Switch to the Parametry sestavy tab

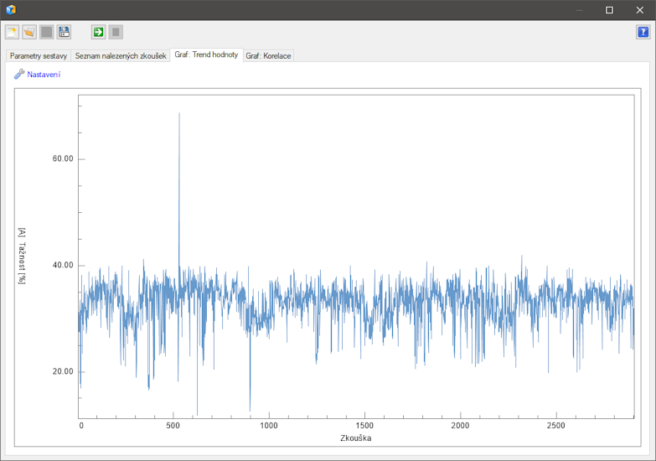coord(39,55)
